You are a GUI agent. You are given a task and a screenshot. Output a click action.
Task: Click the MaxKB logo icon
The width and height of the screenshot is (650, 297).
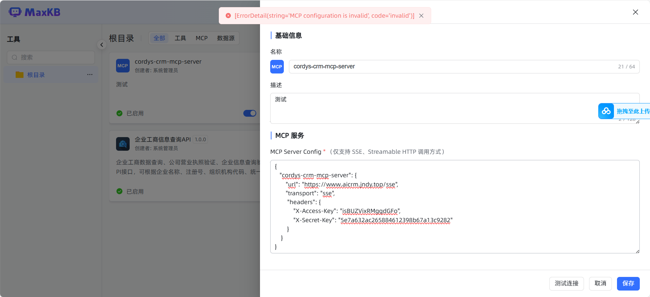click(x=15, y=12)
